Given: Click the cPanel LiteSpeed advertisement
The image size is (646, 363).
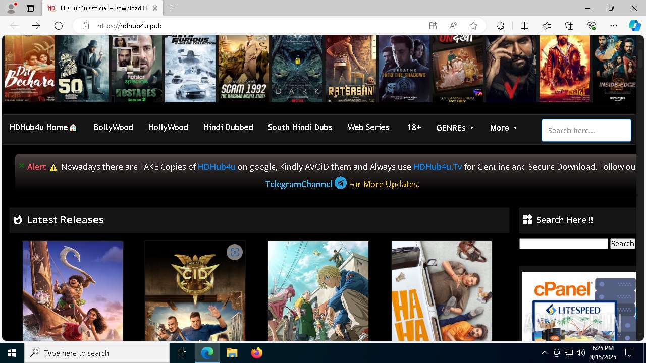Looking at the screenshot, I should (579, 306).
